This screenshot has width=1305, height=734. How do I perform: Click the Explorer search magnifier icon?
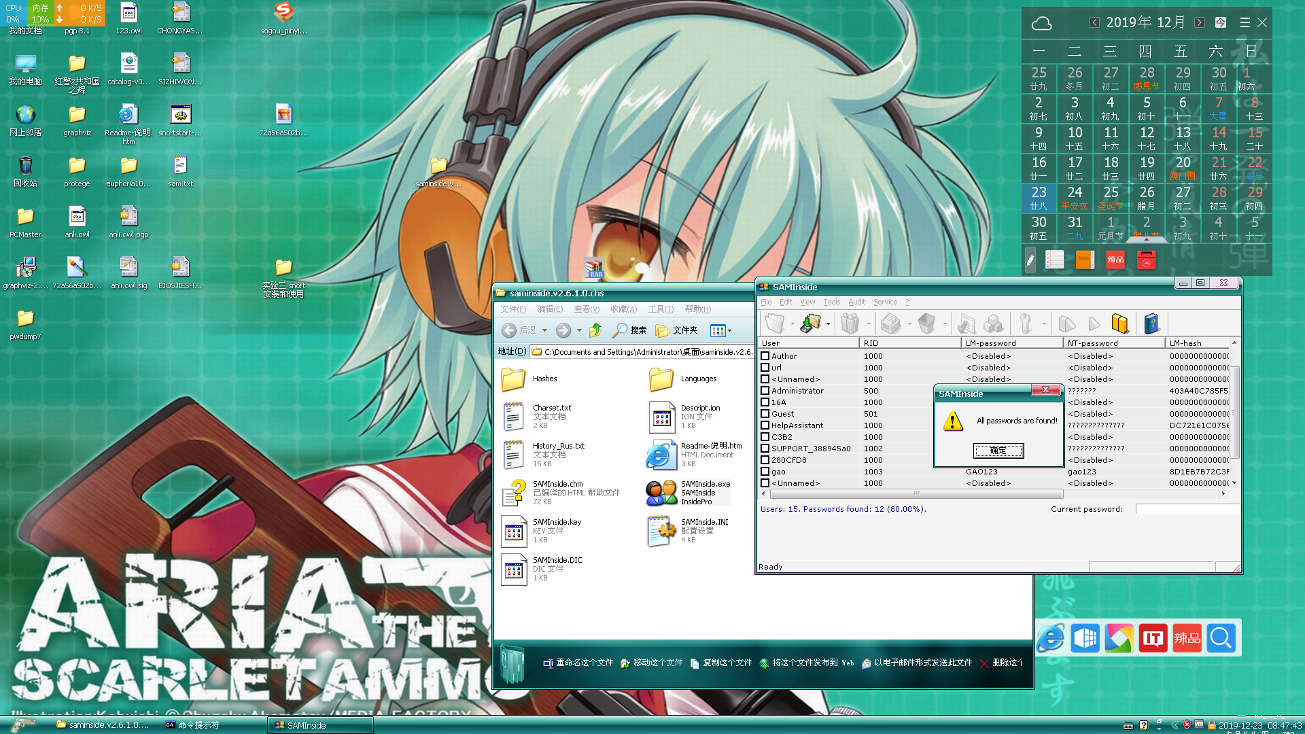(619, 330)
